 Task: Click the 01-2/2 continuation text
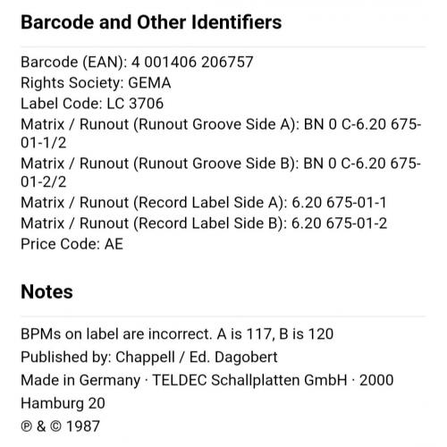point(44,181)
